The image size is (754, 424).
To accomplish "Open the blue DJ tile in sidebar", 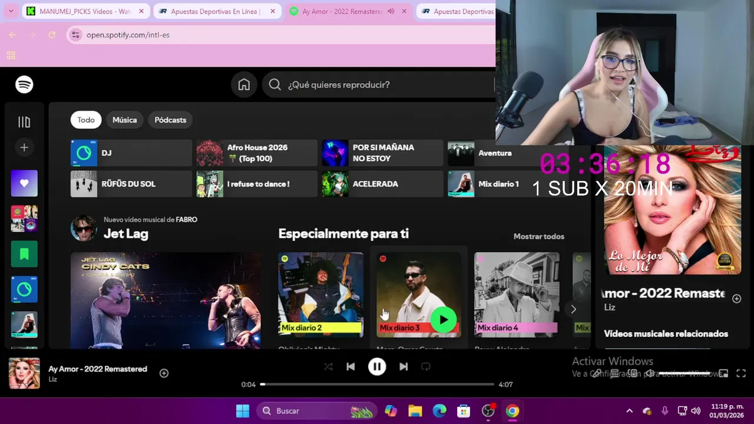I will pos(24,289).
